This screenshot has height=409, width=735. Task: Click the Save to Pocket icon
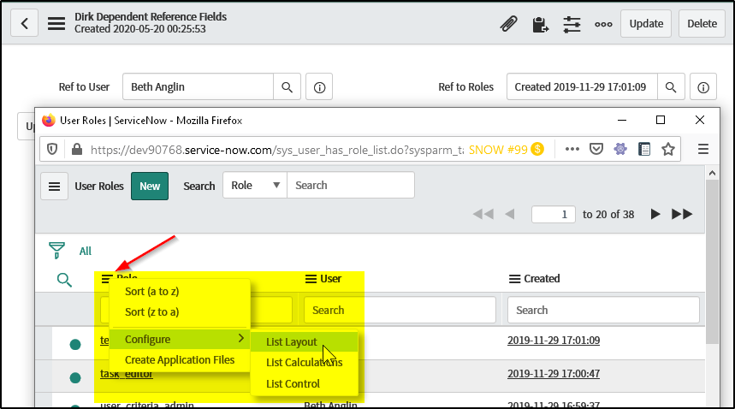coord(596,150)
